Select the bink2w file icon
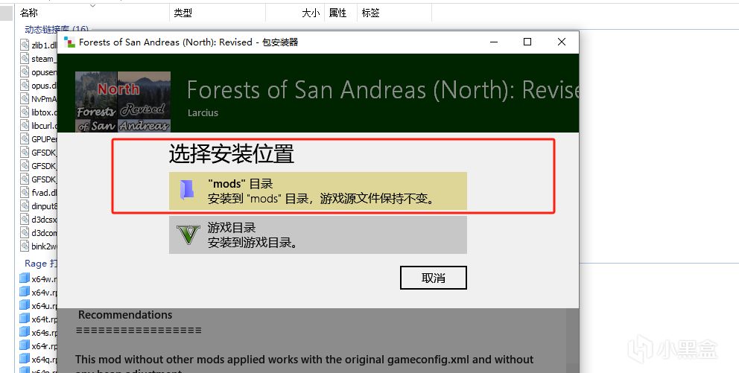The height and width of the screenshot is (373, 739). click(25, 246)
